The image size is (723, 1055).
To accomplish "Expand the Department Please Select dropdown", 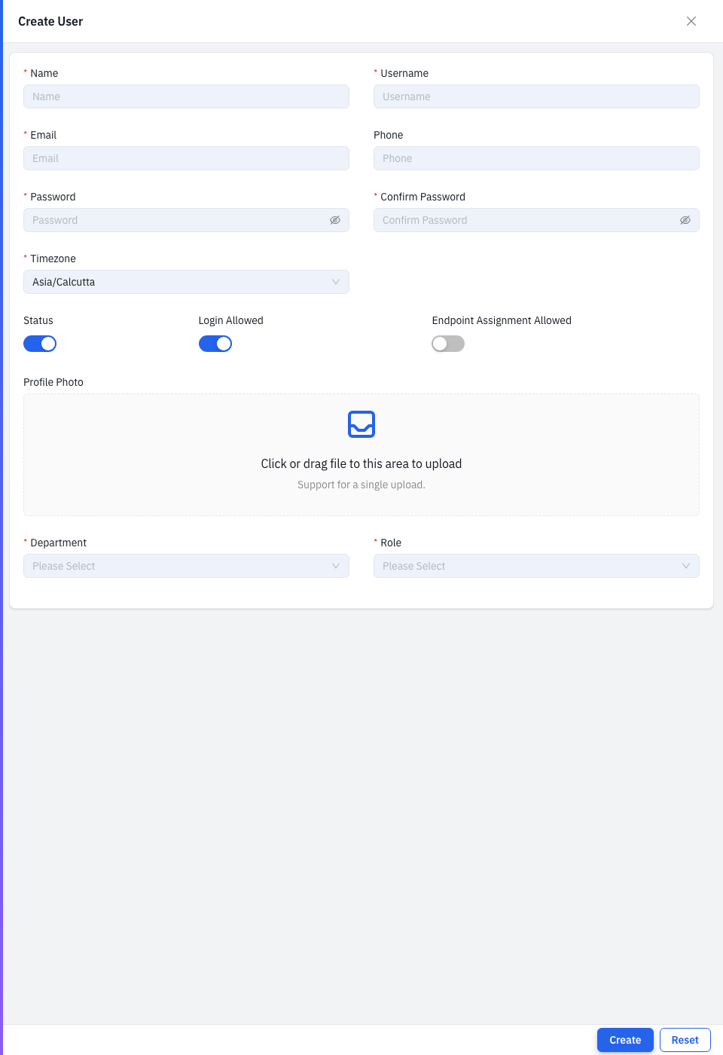I will [186, 566].
